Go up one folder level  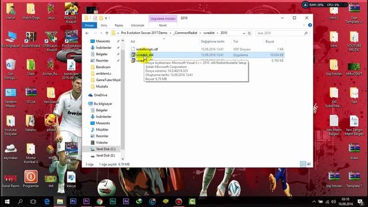tap(107, 33)
